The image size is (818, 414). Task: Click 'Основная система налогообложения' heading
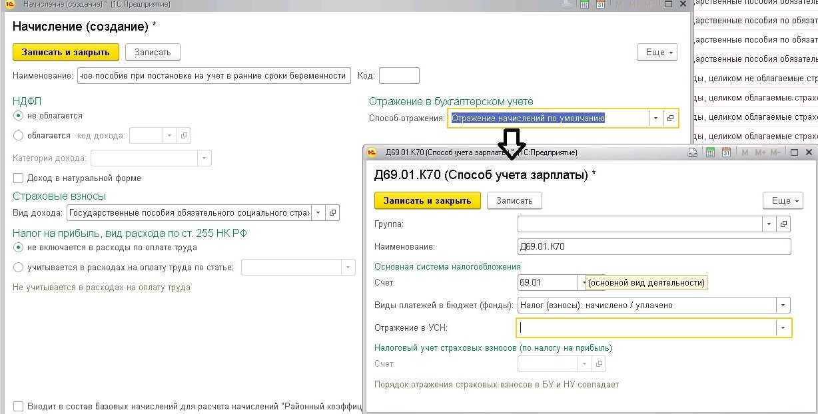(448, 266)
